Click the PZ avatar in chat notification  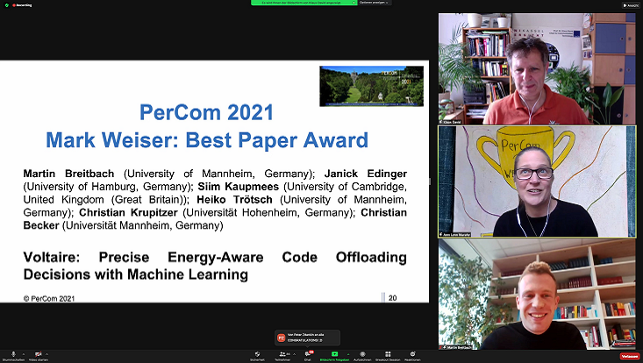(x=281, y=338)
